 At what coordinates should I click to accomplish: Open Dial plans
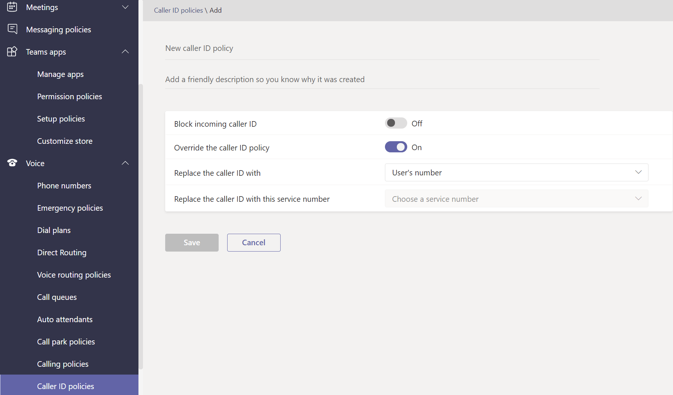tap(54, 230)
